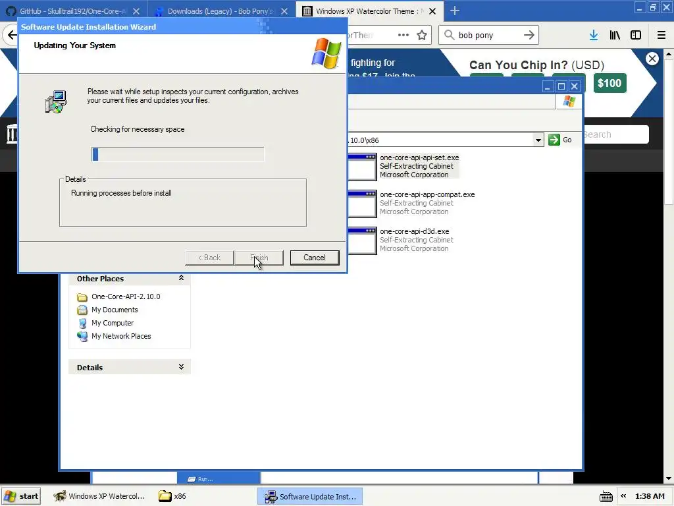674x506 pixels.
Task: Click the browser page scroll-down arrow
Action: (669, 478)
